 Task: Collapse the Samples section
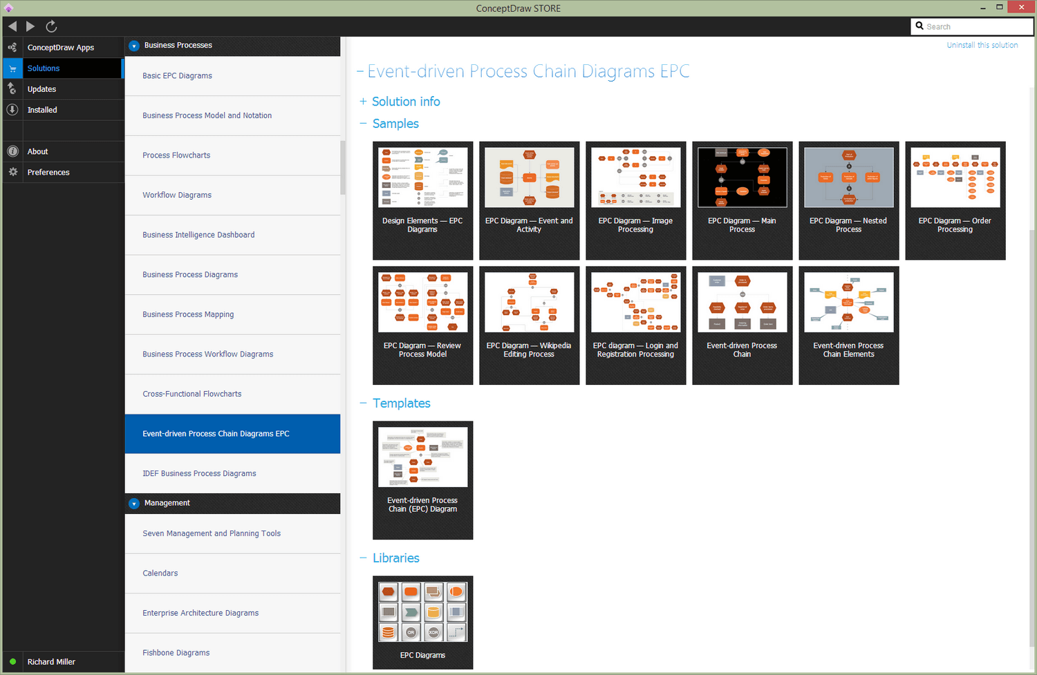coord(363,124)
